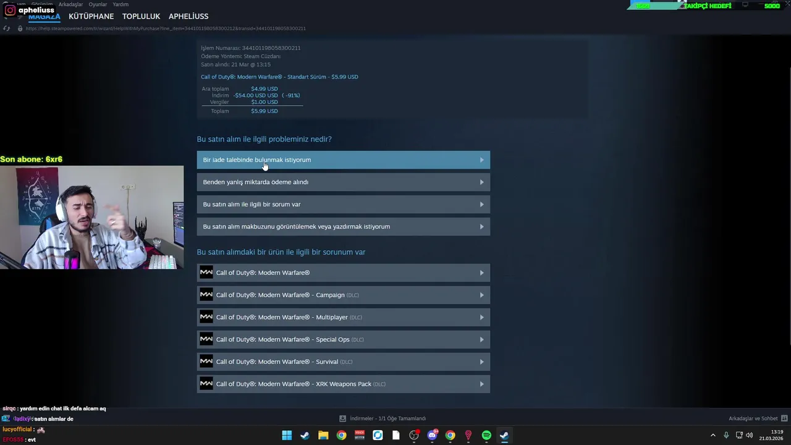791x445 pixels.
Task: Select 'Bir iade talebinde bulunmak istiyorum' option
Action: pos(343,159)
